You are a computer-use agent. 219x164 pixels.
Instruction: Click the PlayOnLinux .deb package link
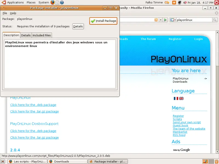(33, 105)
